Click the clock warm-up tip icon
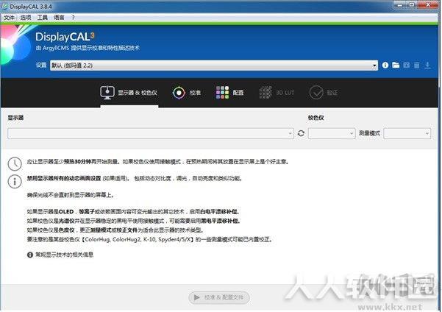The height and width of the screenshot is (312, 442). coord(15,164)
